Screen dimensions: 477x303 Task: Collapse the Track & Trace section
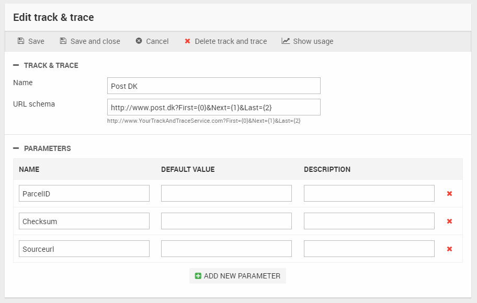(16, 65)
